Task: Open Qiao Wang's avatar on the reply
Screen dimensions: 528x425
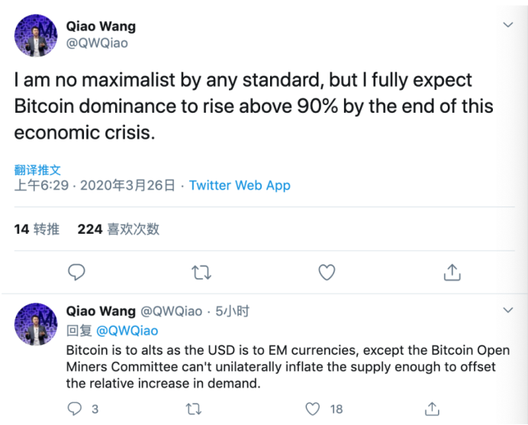Action: (x=36, y=324)
